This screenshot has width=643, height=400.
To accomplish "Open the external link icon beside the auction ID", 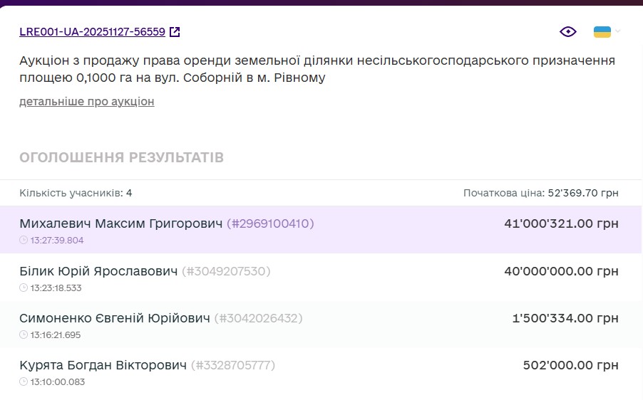I will (175, 32).
